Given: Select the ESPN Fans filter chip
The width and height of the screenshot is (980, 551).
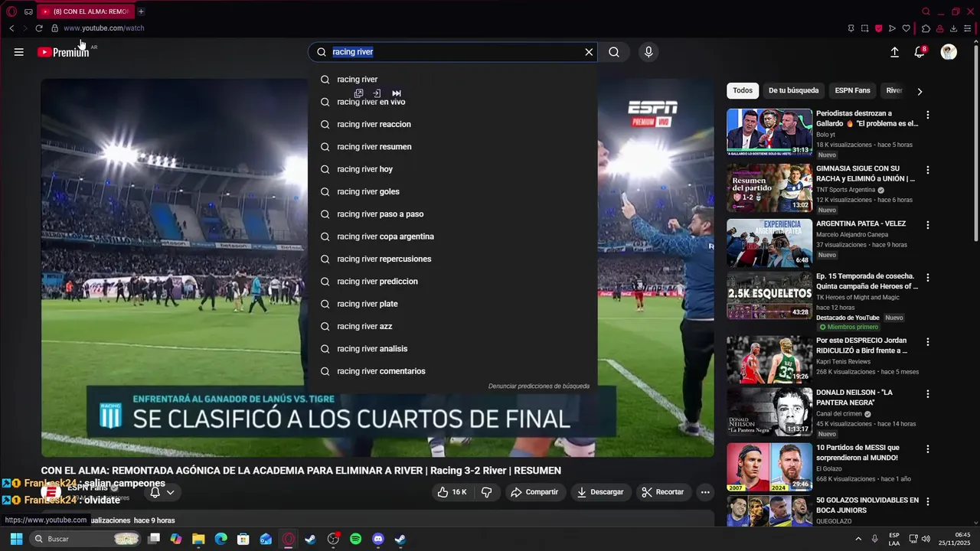Looking at the screenshot, I should point(852,90).
